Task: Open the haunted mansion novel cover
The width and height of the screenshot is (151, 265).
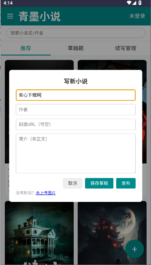Action: click(39, 233)
